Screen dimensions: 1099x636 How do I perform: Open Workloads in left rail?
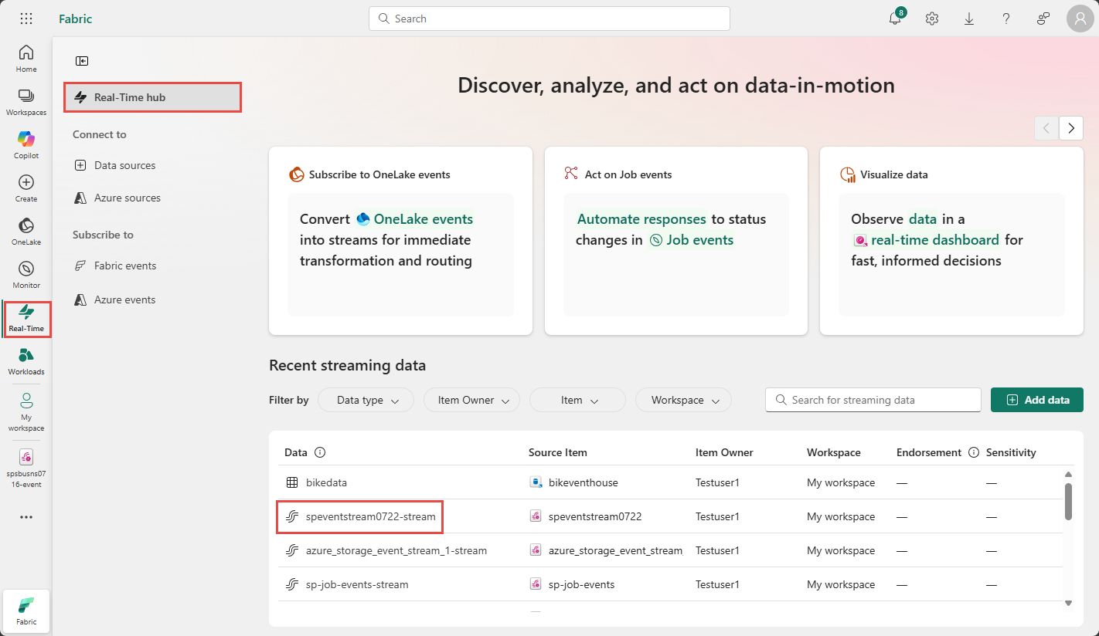[26, 361]
